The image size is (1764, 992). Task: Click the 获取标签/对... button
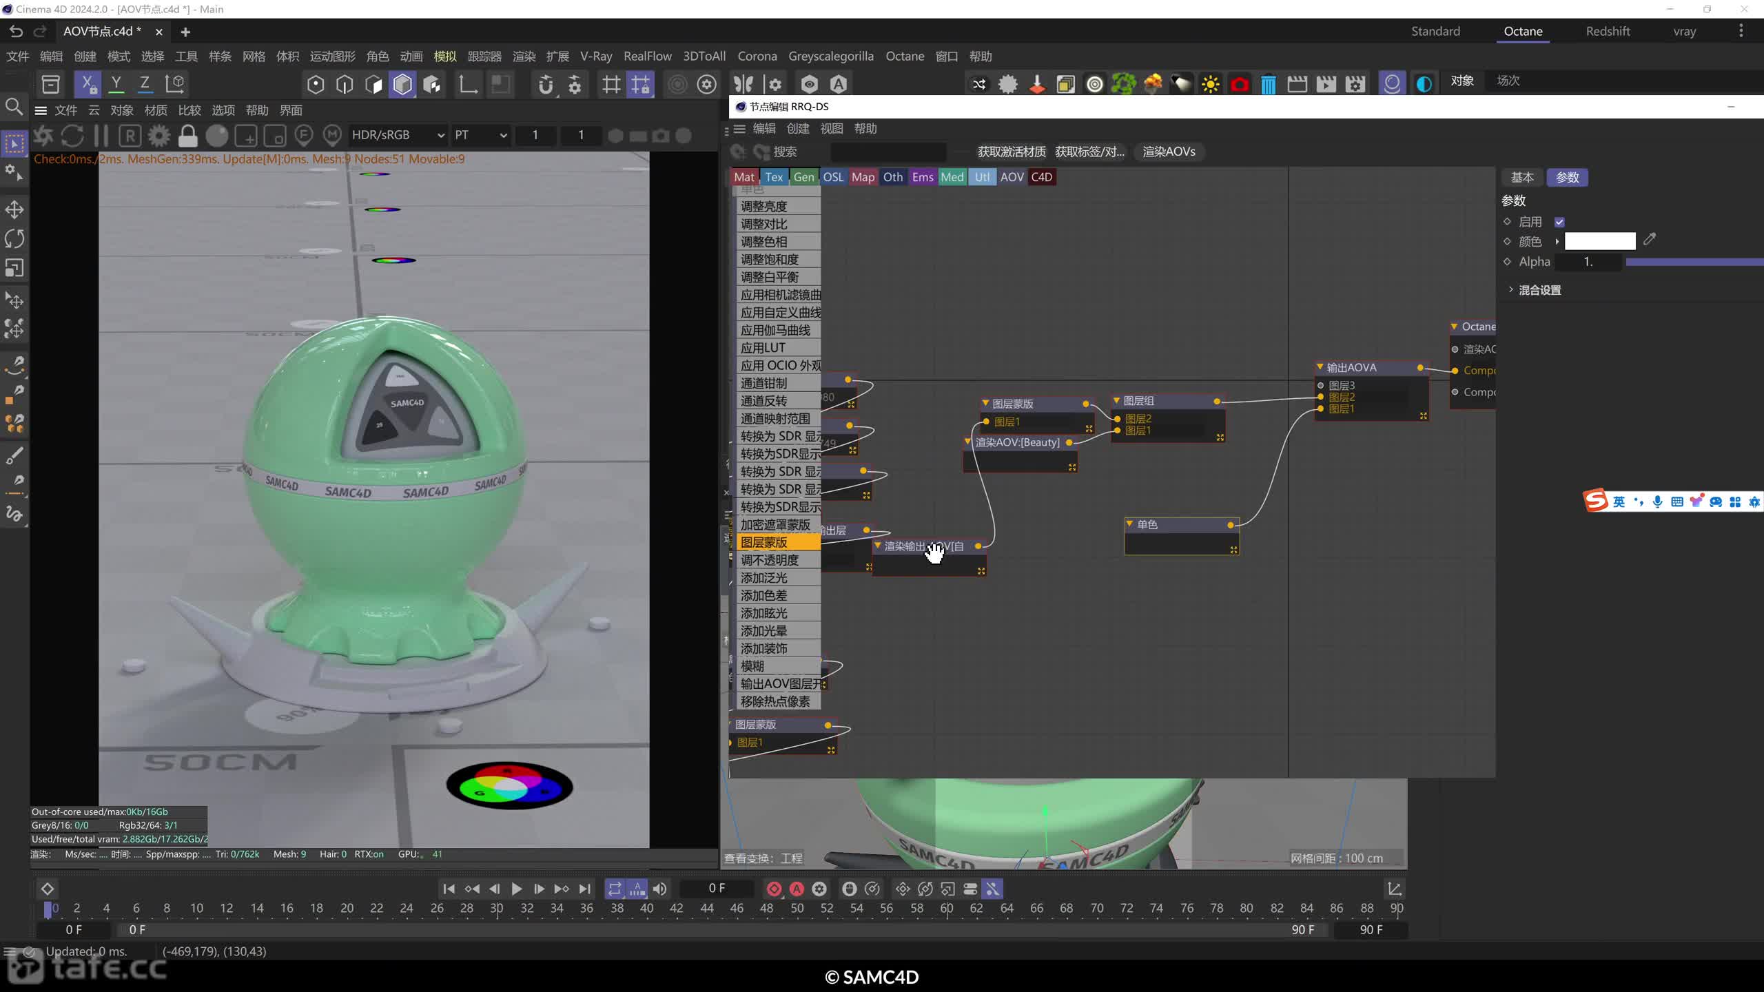[x=1089, y=152]
